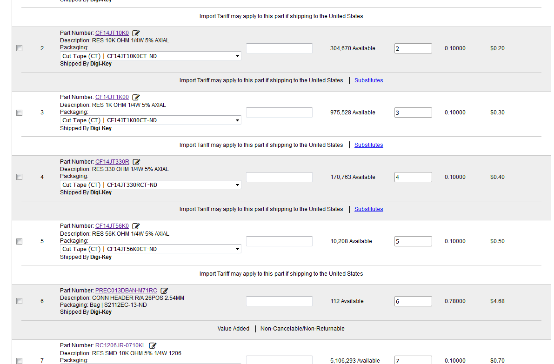This screenshot has width=554, height=364.
Task: Open packaging dropdown for CF14JT56K0CT-ND
Action: (x=151, y=249)
